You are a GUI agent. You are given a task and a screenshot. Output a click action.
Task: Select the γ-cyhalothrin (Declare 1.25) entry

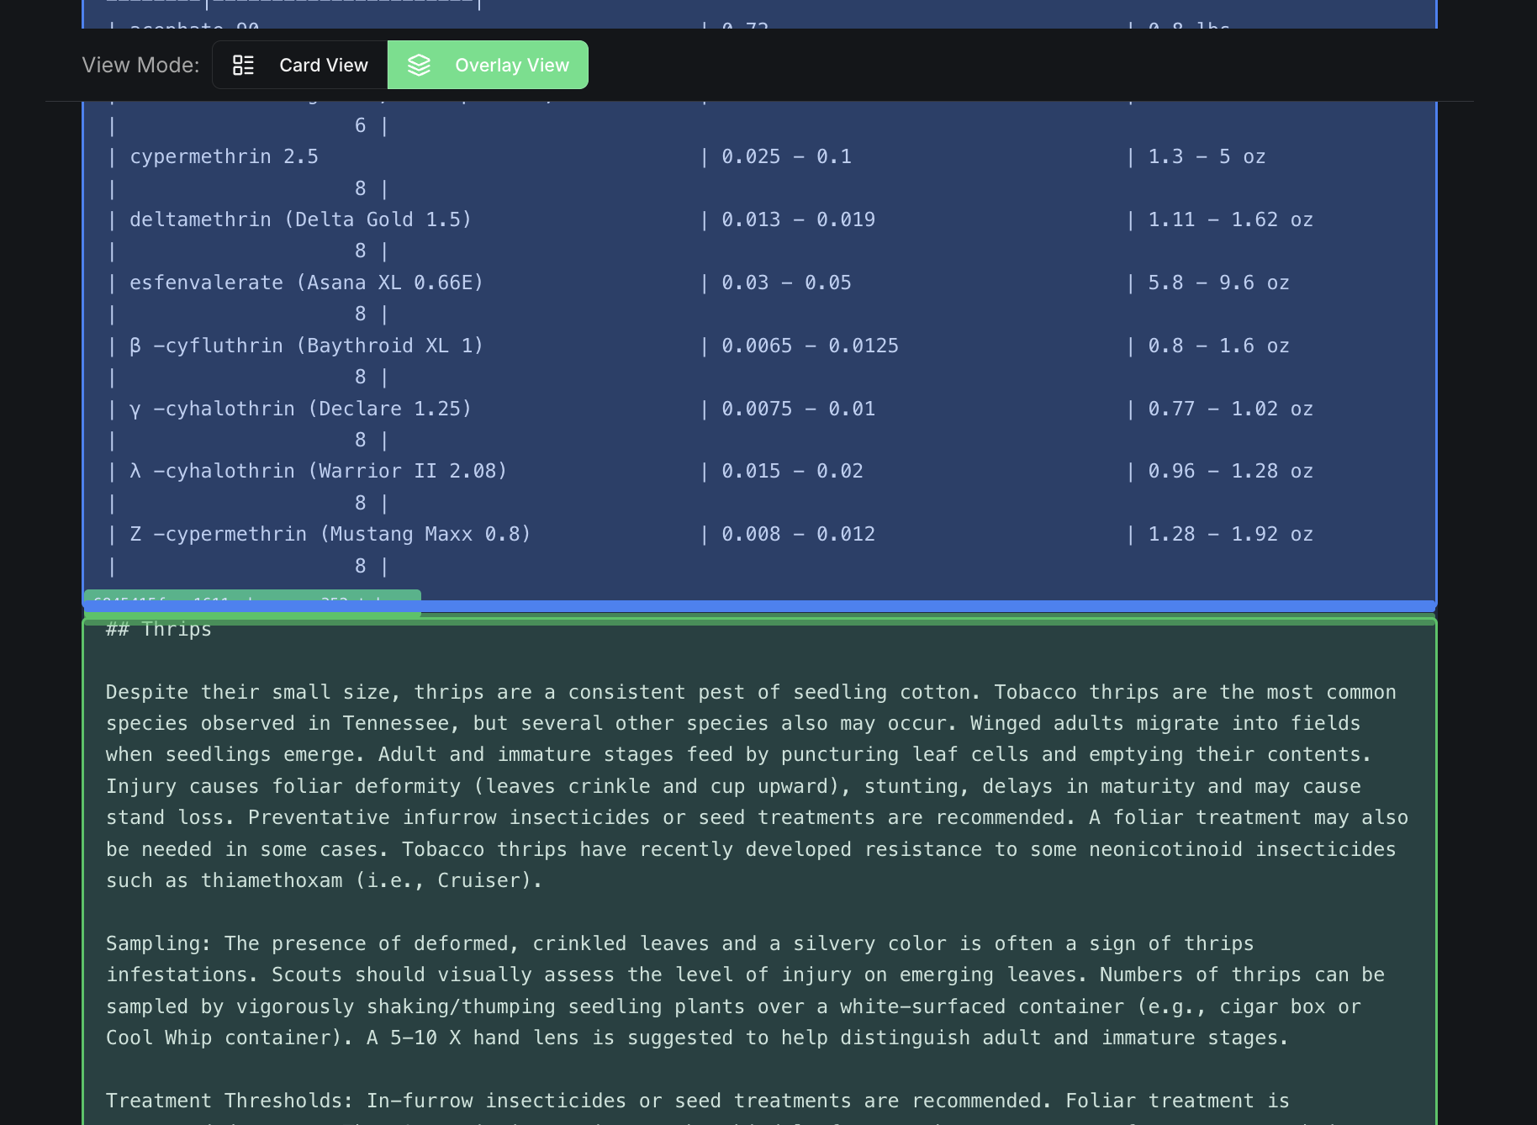(x=300, y=408)
